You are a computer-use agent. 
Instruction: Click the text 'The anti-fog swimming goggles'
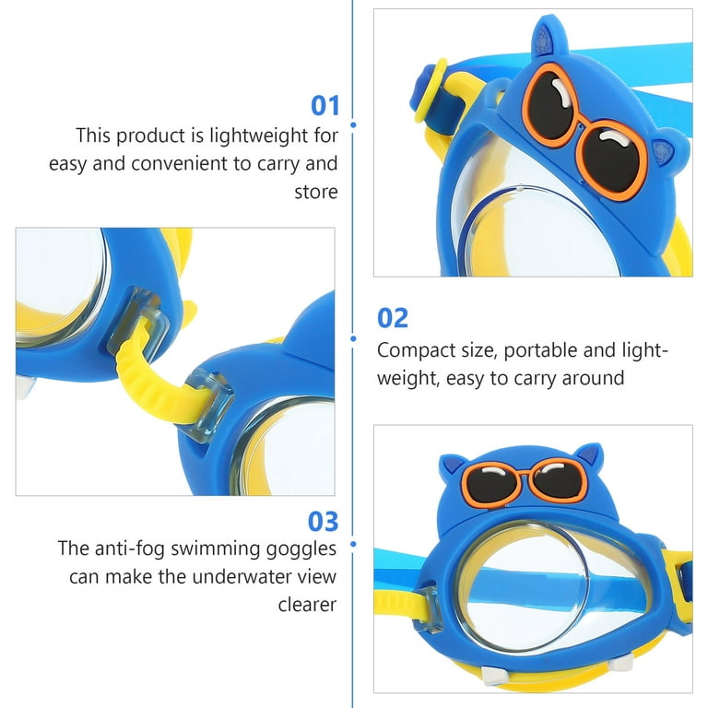pyautogui.click(x=197, y=549)
